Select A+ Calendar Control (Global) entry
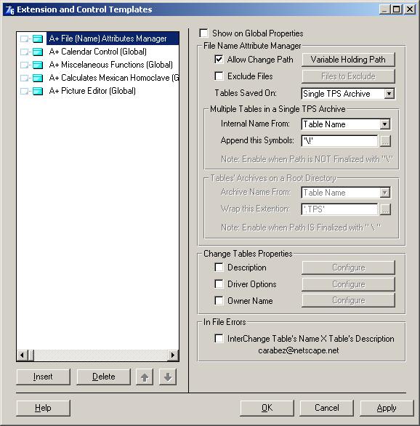This screenshot has width=420, height=426. (x=98, y=52)
